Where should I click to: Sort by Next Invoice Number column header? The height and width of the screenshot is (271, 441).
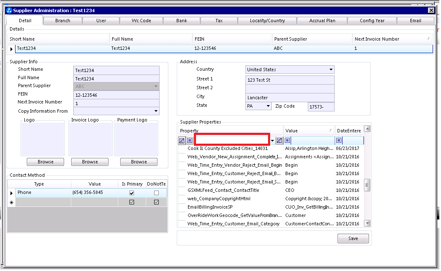[392, 39]
